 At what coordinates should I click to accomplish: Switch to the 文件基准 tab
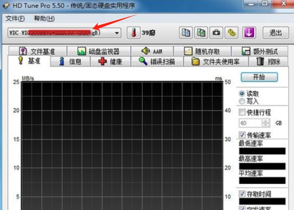coord(38,51)
